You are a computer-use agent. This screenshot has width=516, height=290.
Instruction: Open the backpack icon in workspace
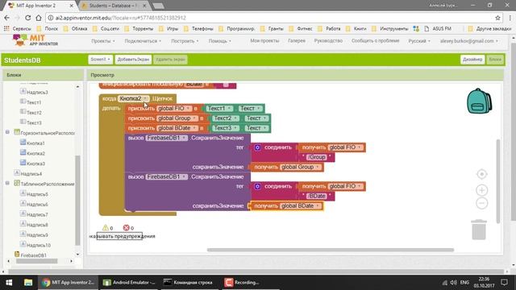pos(480,101)
